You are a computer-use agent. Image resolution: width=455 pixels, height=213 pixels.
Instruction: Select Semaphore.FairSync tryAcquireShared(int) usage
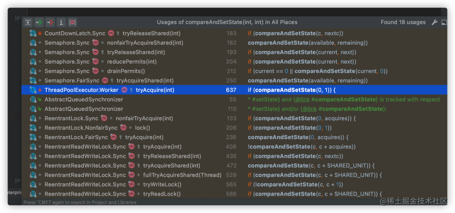(x=234, y=81)
